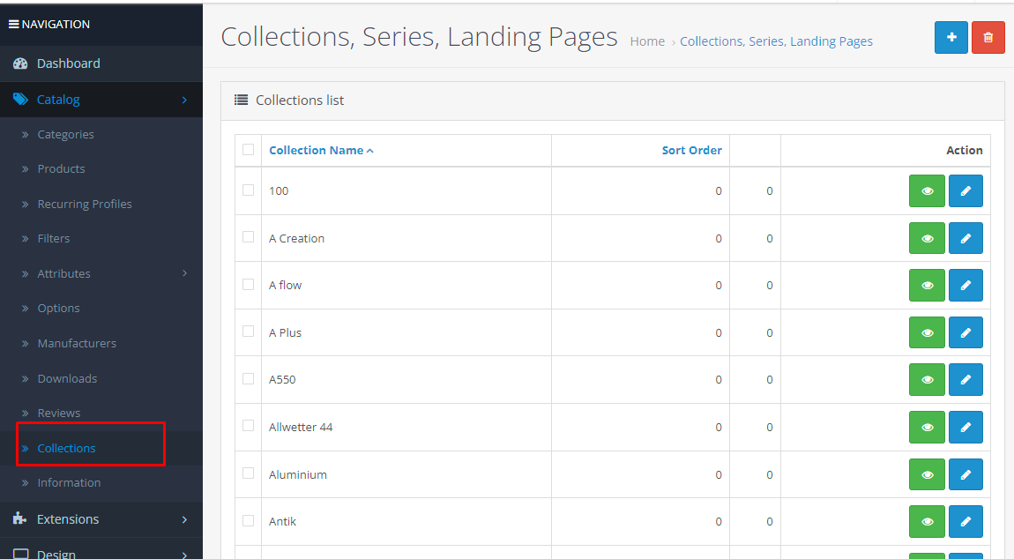View the A flow collection
Screen dimensions: 1014x559
927,286
